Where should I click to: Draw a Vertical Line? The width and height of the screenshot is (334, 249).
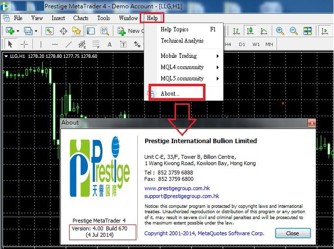41,44
